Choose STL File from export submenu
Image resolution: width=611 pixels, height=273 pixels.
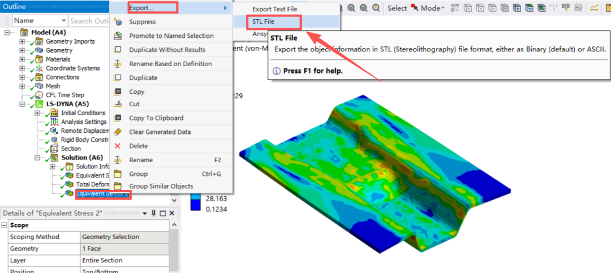[287, 21]
